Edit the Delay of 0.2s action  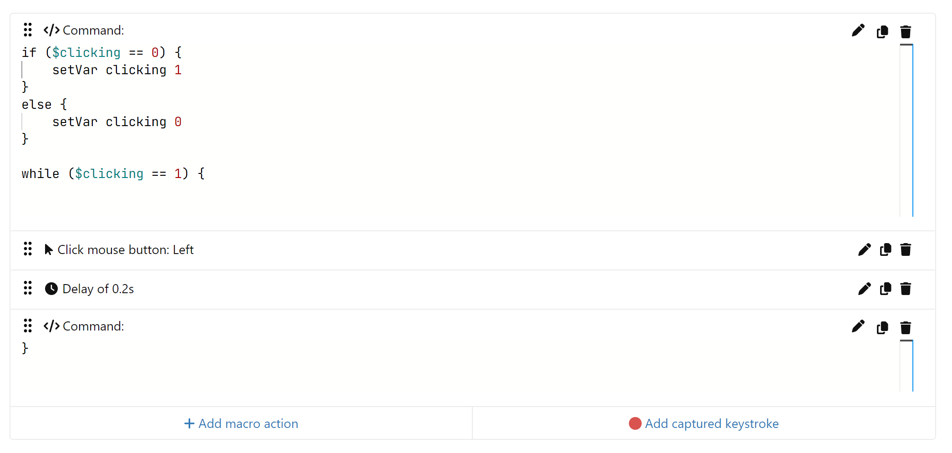864,289
